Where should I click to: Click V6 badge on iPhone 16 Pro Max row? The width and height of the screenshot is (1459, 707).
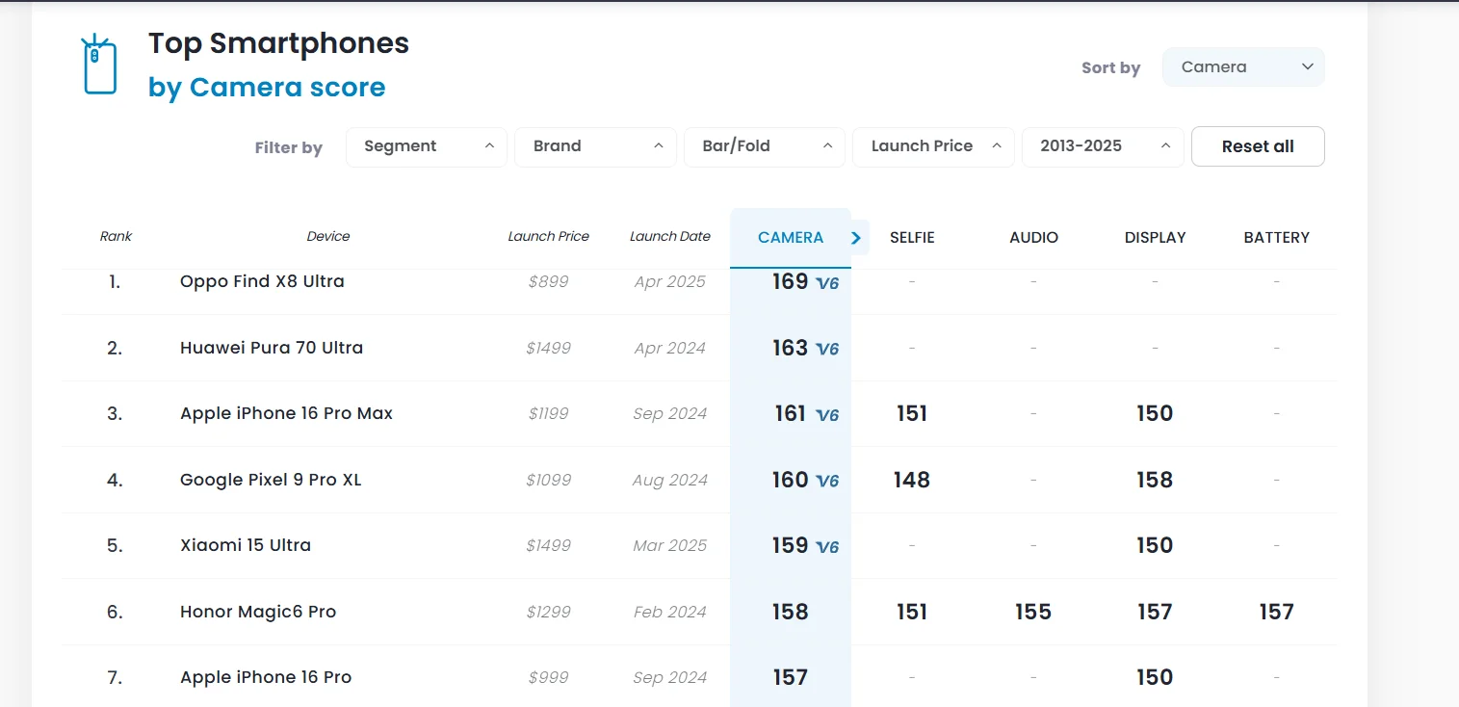pos(827,415)
